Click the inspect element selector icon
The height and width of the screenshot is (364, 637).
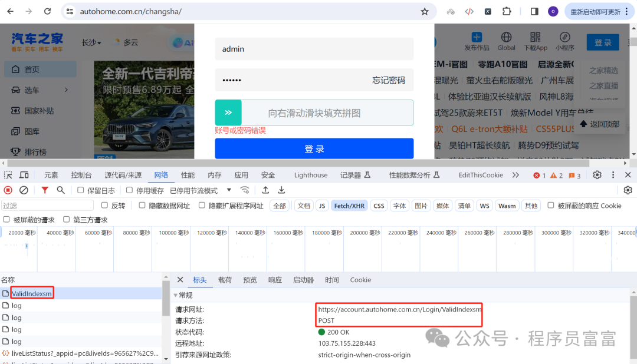[8, 175]
